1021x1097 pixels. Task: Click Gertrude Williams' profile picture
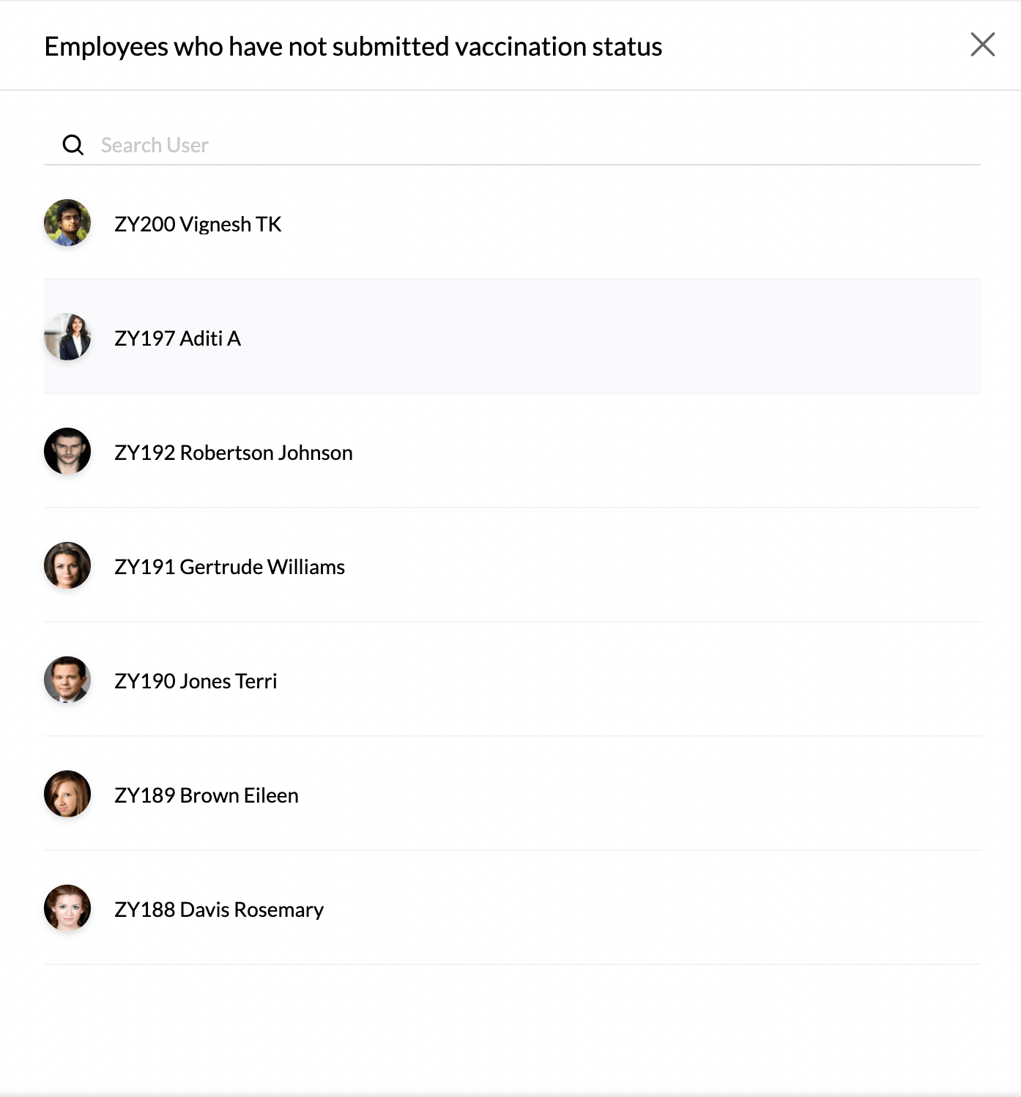67,565
